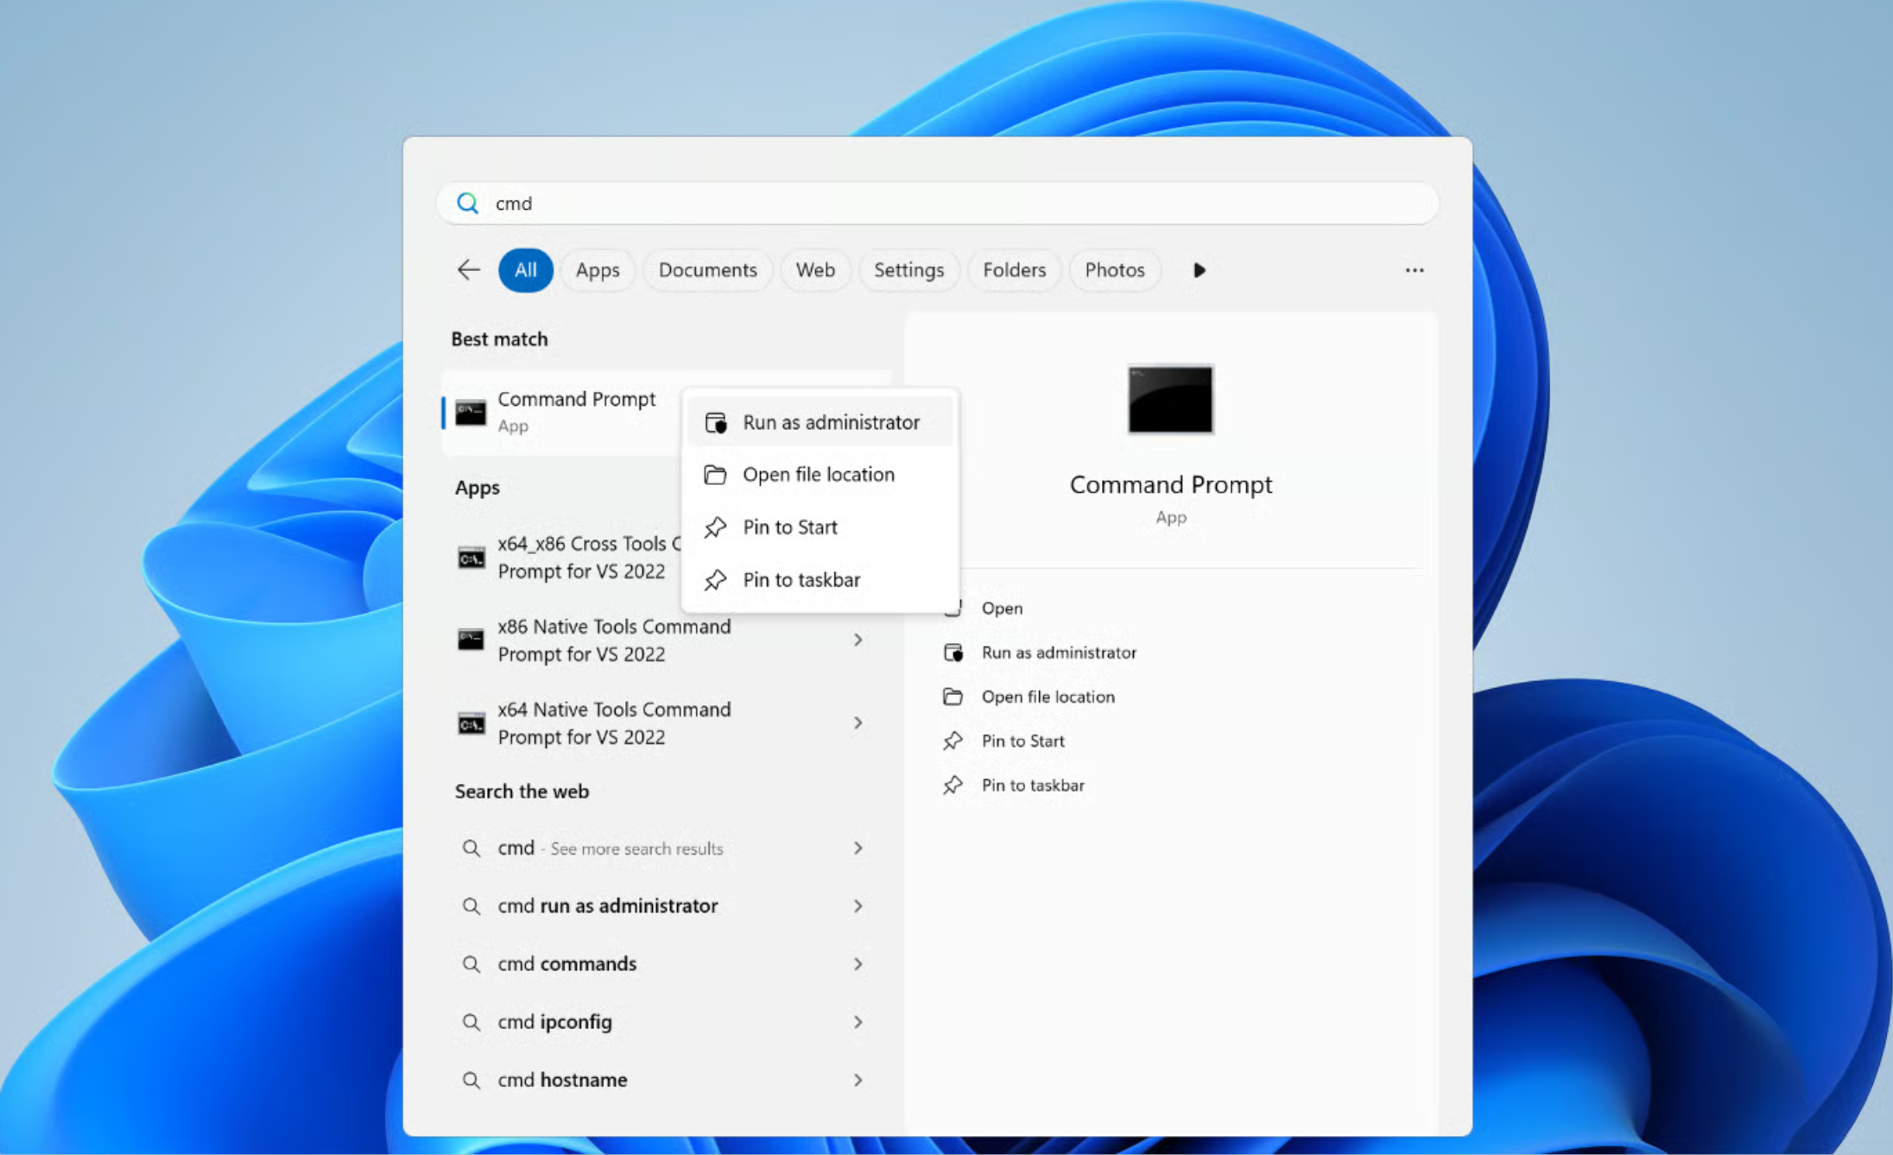Image resolution: width=1893 pixels, height=1155 pixels.
Task: Click the folder icon beside context Open file location
Action: click(x=715, y=475)
